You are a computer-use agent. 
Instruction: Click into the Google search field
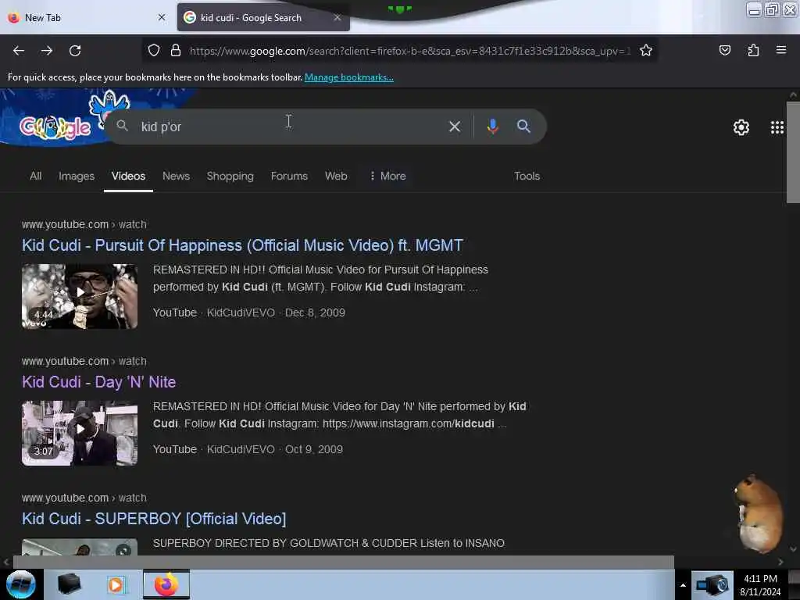point(288,127)
